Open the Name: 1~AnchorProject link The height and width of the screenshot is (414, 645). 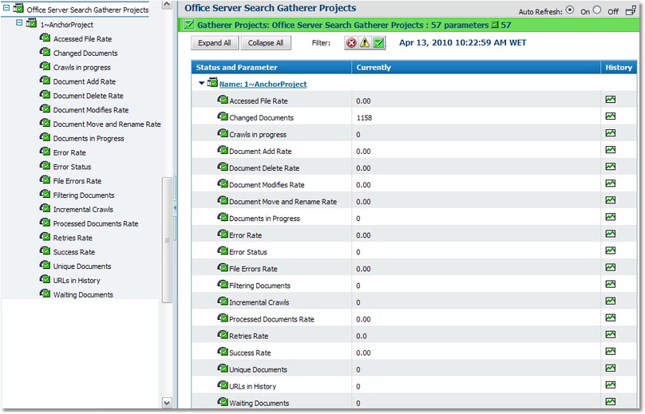[263, 85]
